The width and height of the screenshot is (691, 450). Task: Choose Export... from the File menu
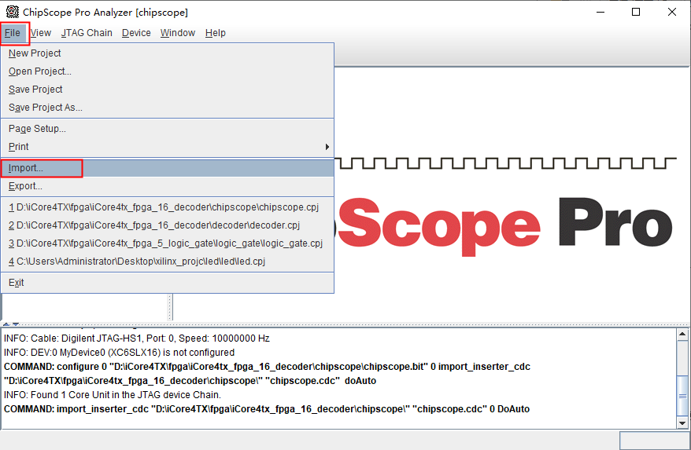(x=25, y=186)
